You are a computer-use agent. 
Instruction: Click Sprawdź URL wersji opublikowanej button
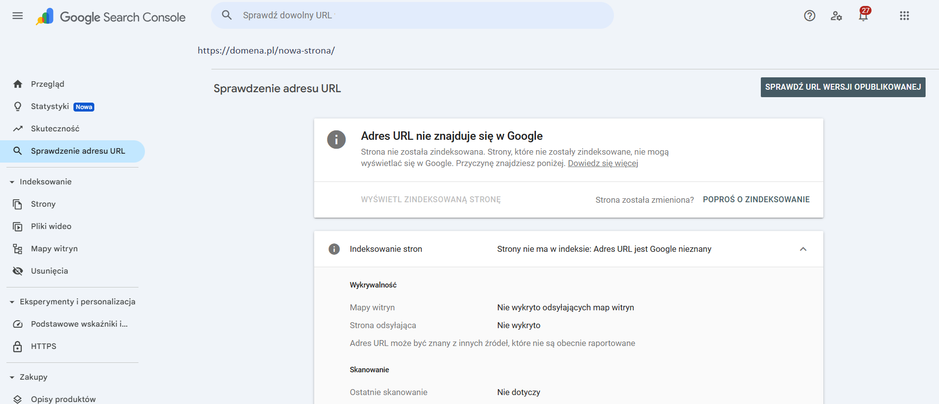pyautogui.click(x=843, y=87)
